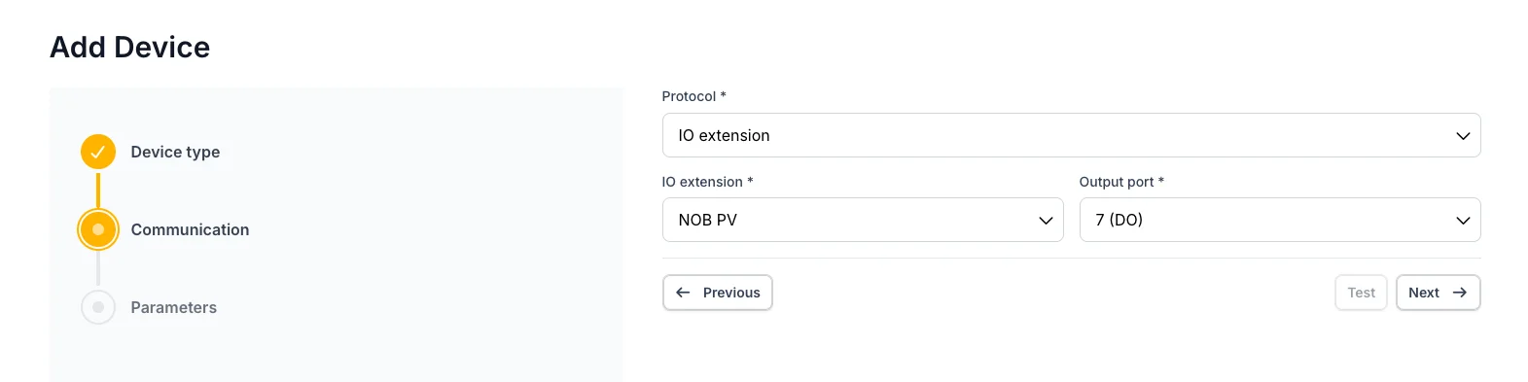This screenshot has height=382, width=1528.
Task: Click the disabled Test button
Action: [1361, 293]
